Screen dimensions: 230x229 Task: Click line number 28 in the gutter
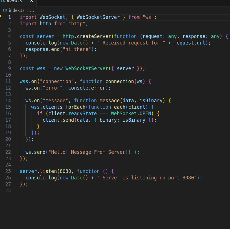[8, 191]
